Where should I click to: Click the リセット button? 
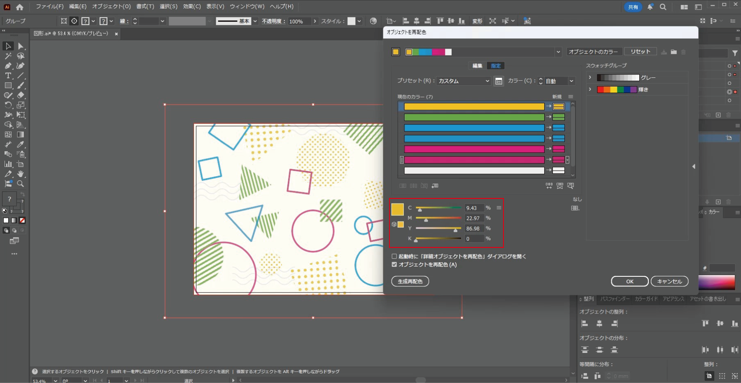640,51
